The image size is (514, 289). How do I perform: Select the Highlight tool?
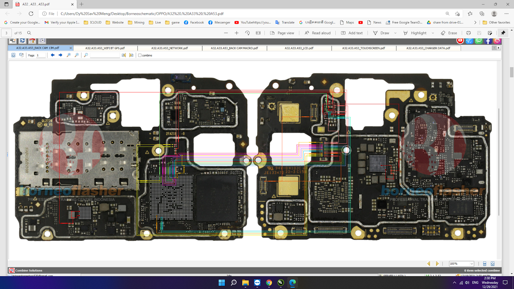(415, 33)
